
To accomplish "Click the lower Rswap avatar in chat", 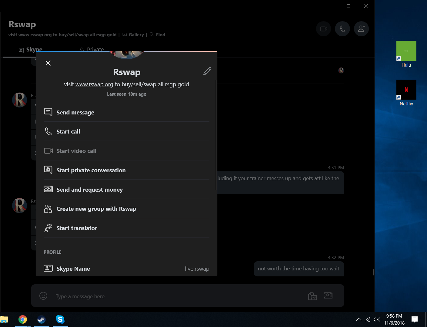I will 19,206.
